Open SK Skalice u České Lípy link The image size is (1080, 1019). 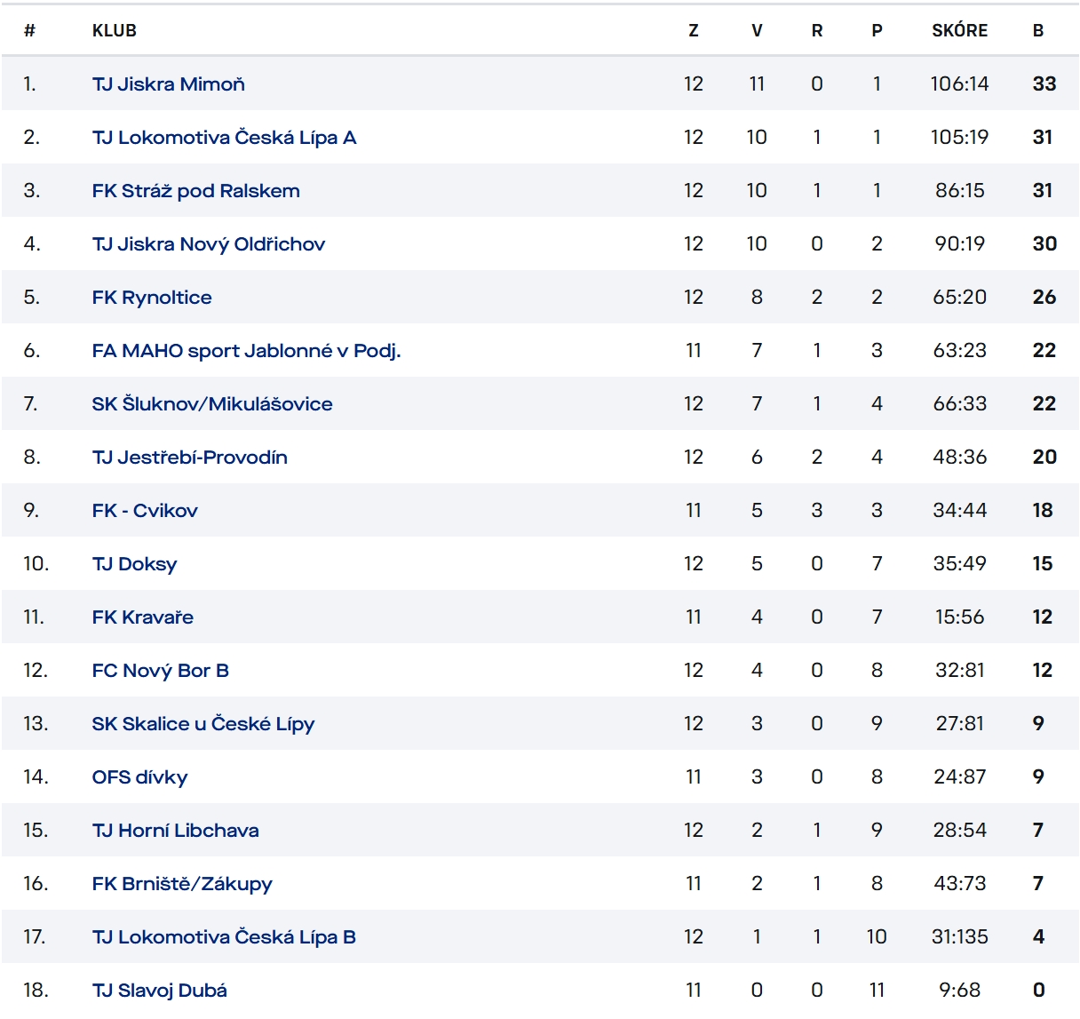pos(202,724)
